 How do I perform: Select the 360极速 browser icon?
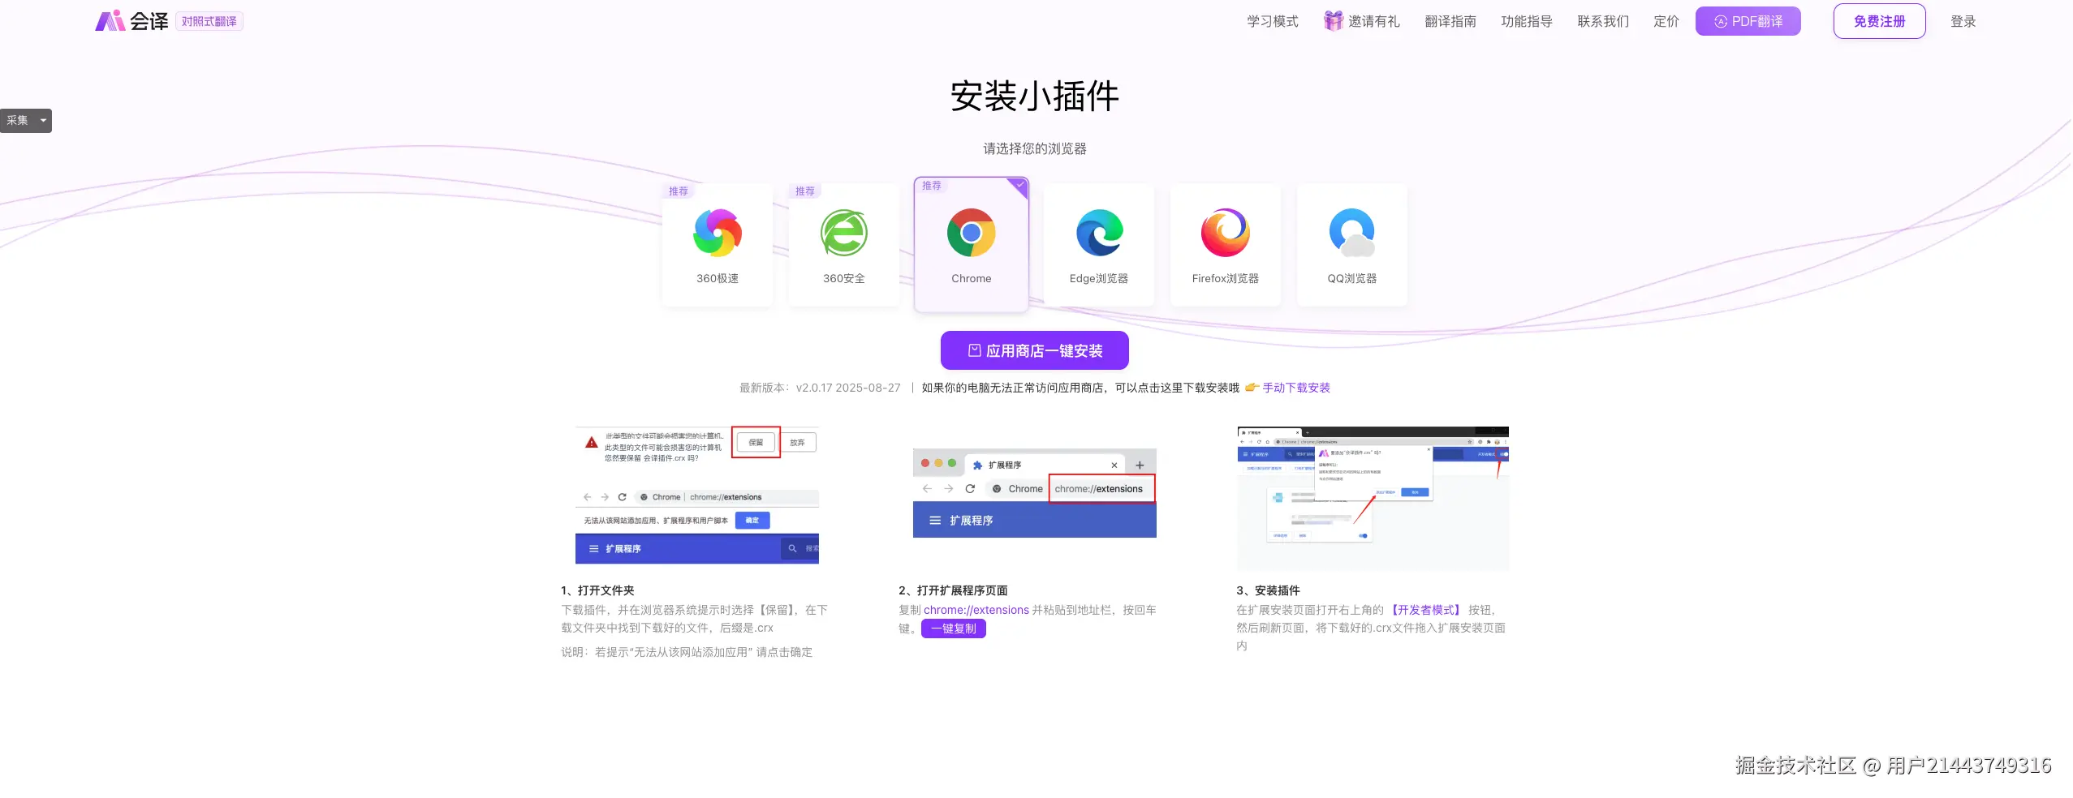point(718,233)
